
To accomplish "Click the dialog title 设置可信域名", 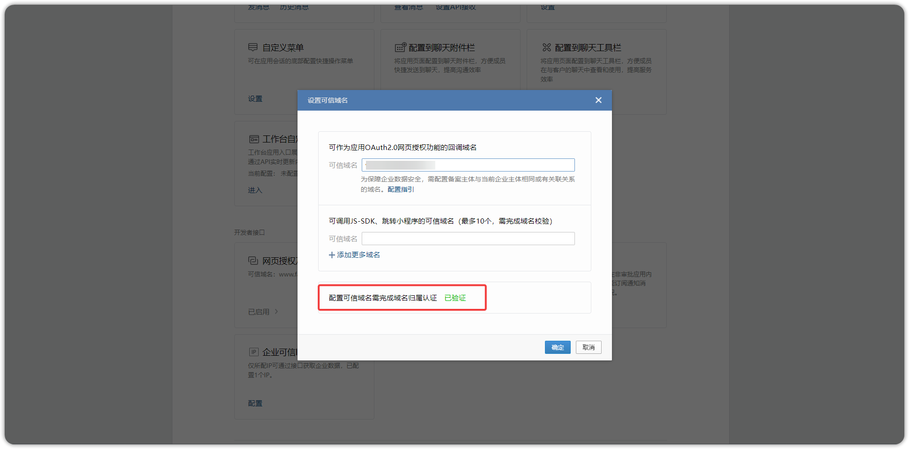I will click(328, 100).
